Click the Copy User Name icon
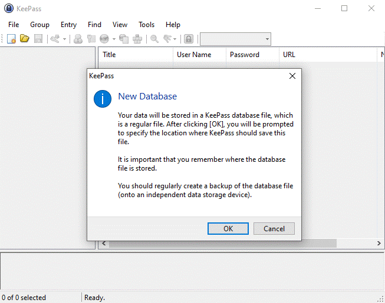The image size is (385, 303). coord(78,39)
